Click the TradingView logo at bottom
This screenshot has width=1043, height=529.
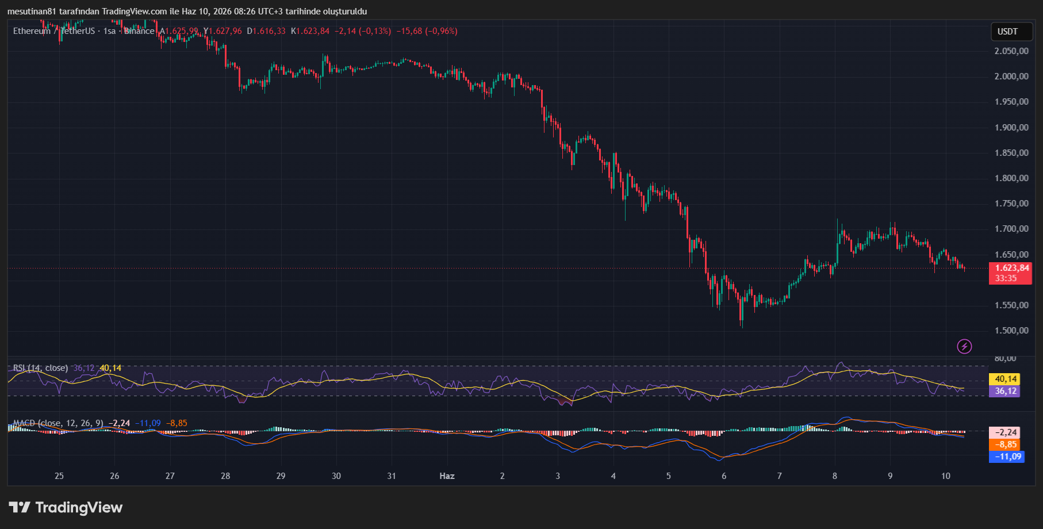66,507
